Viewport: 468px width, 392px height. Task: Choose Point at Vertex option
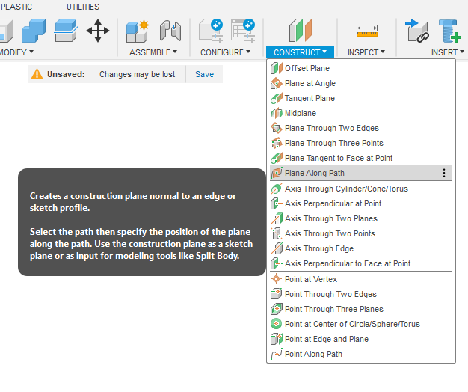point(311,279)
